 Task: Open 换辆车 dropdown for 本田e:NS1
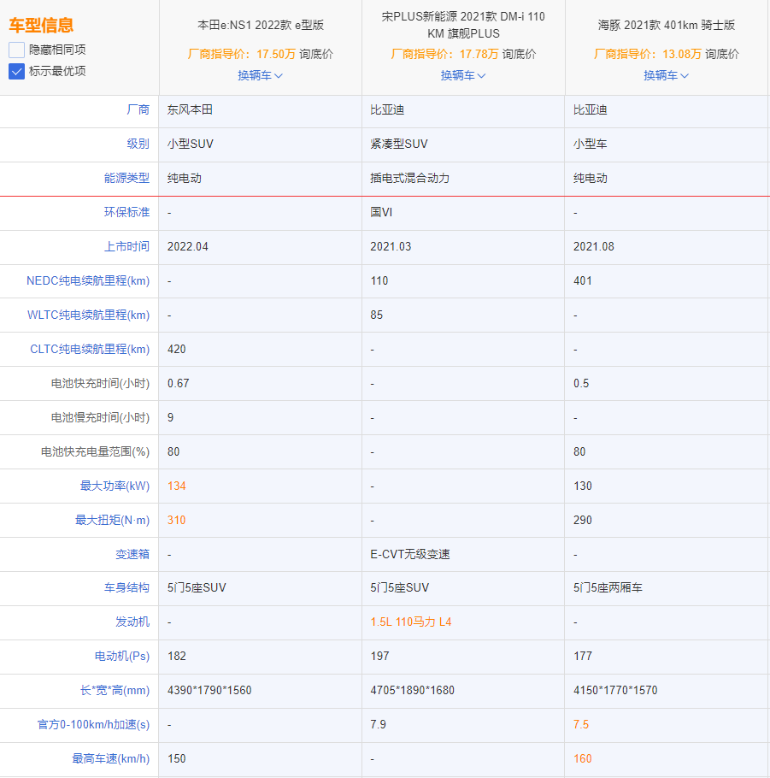click(x=260, y=75)
